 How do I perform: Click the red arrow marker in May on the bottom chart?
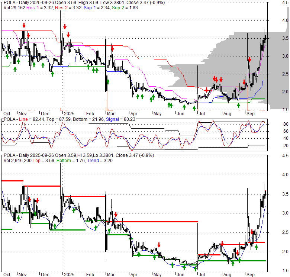[159, 245]
